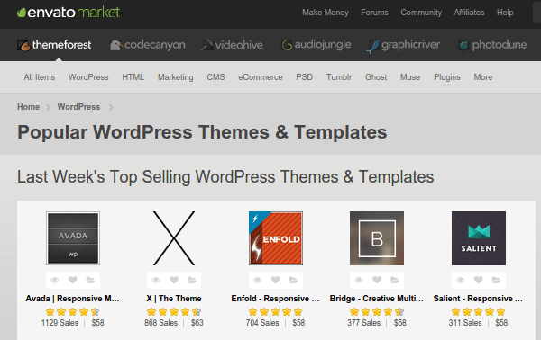Click the $63 price of X theme

(197, 323)
